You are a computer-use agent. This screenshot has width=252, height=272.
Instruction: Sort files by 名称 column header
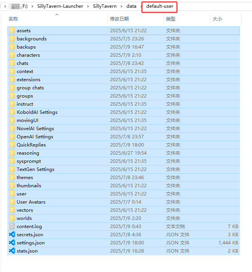13,19
